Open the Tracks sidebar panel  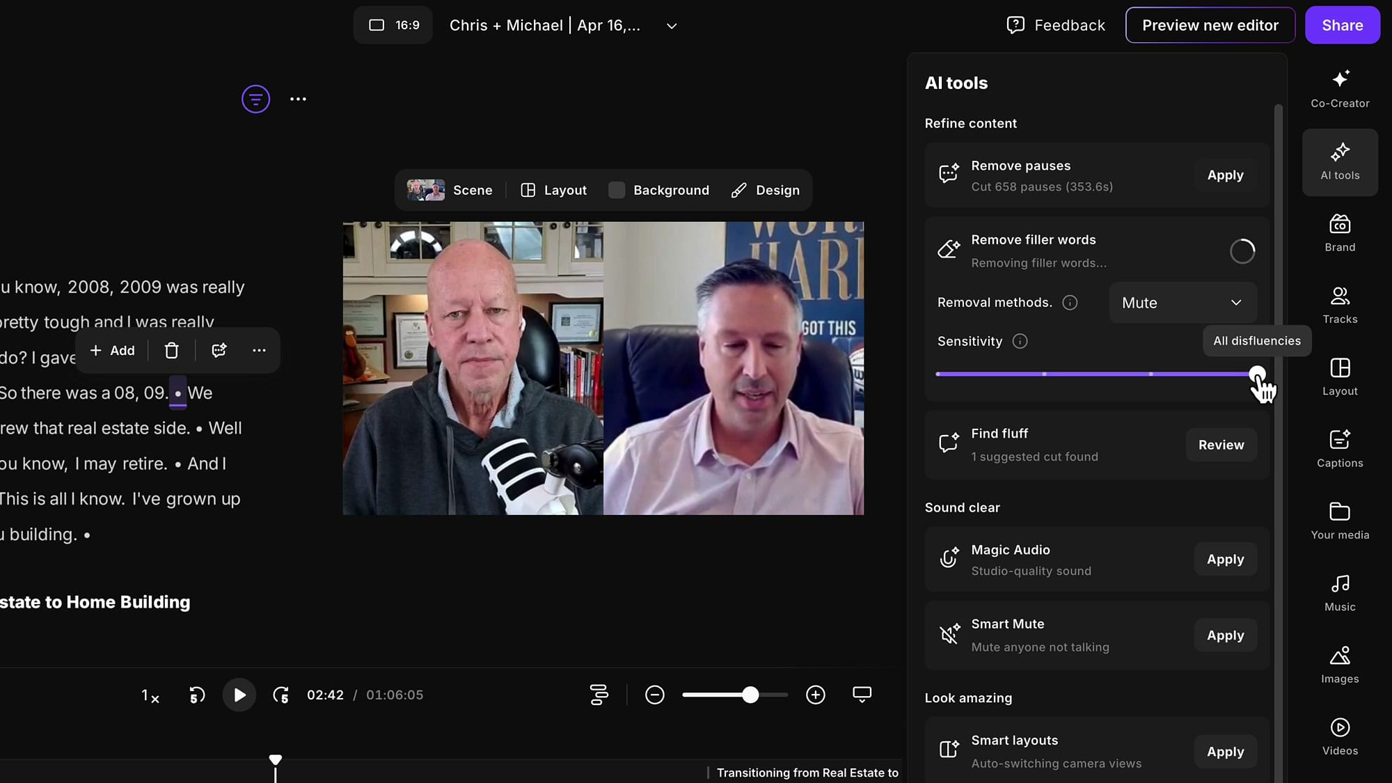pyautogui.click(x=1339, y=305)
